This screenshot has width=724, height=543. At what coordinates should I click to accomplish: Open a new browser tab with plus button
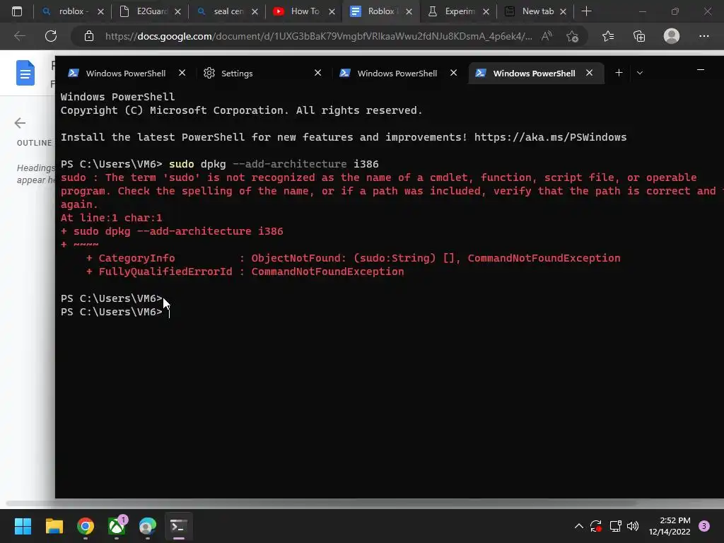(x=586, y=11)
